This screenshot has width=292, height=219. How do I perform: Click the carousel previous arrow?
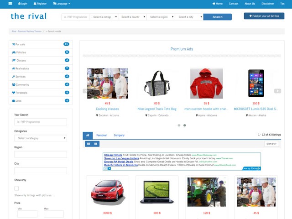[85, 91]
